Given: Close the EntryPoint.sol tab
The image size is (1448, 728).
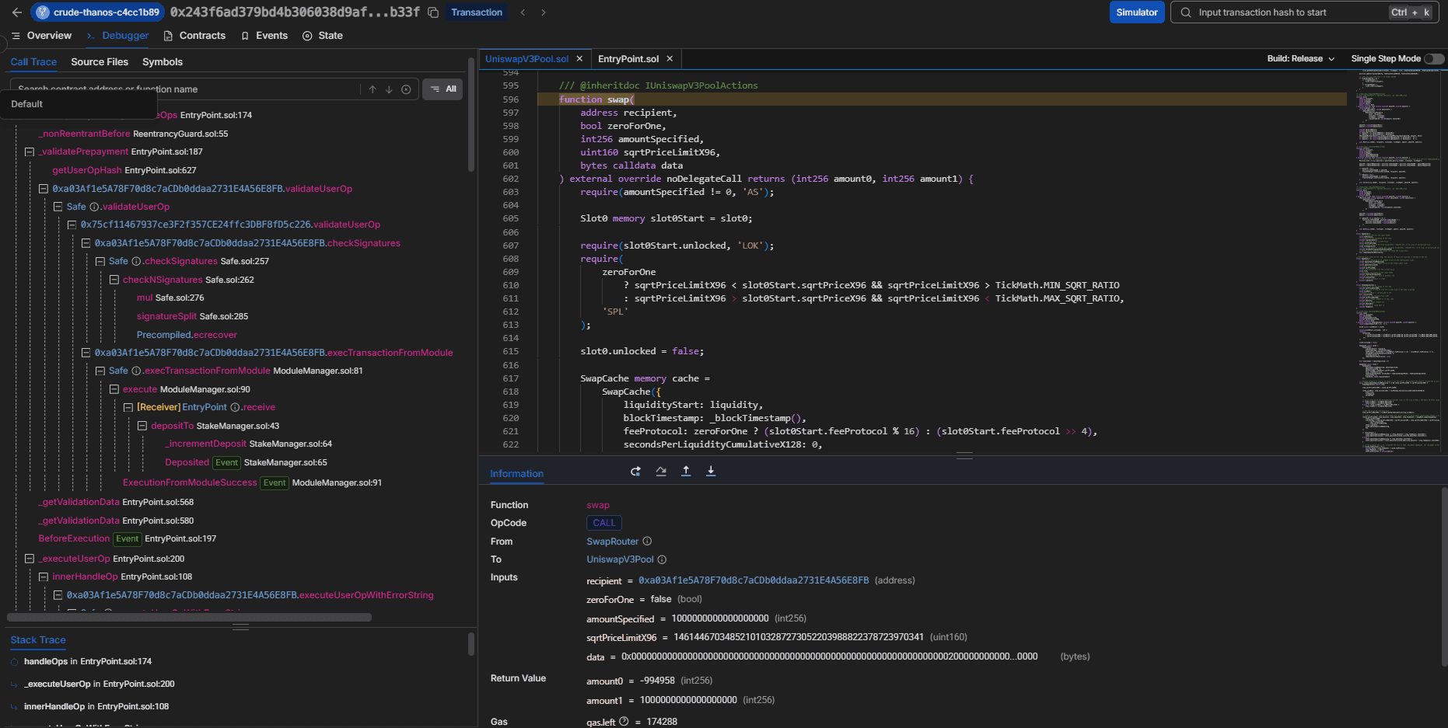Looking at the screenshot, I should [x=670, y=59].
